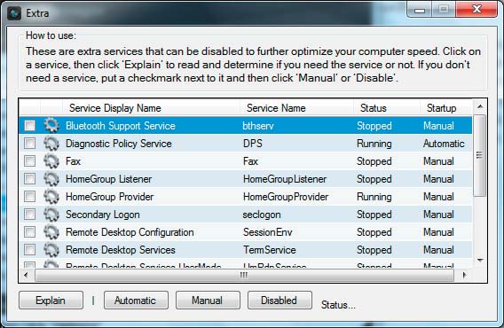This screenshot has width=504, height=328.
Task: Click the gear icon beside Diagnostic Policy Service
Action: (51, 144)
